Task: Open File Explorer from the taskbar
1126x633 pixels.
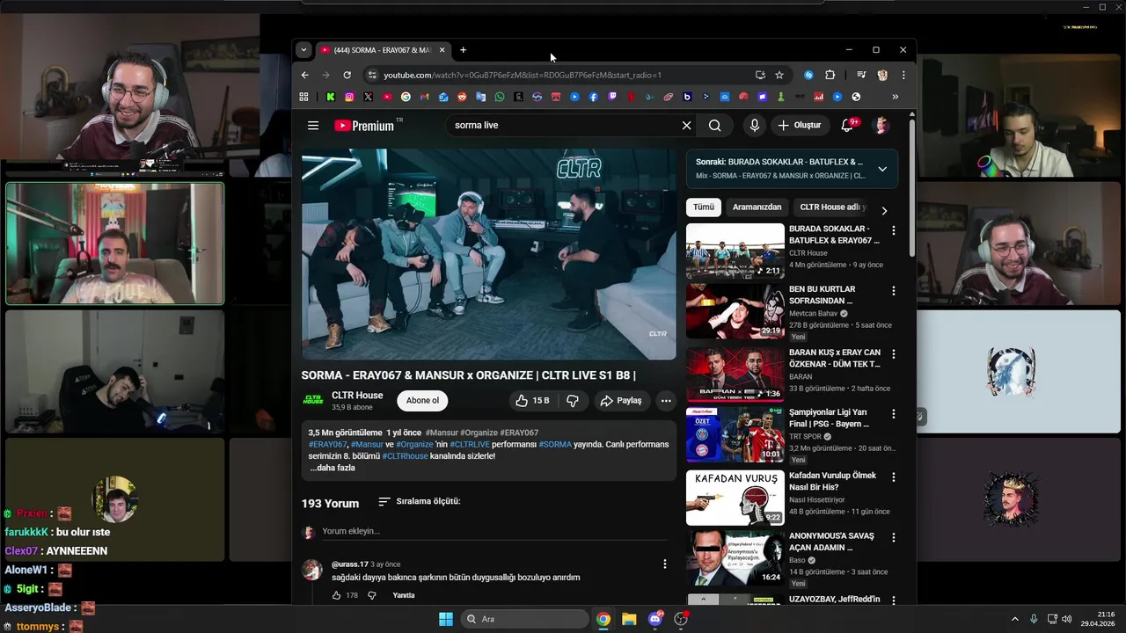Action: (x=629, y=619)
